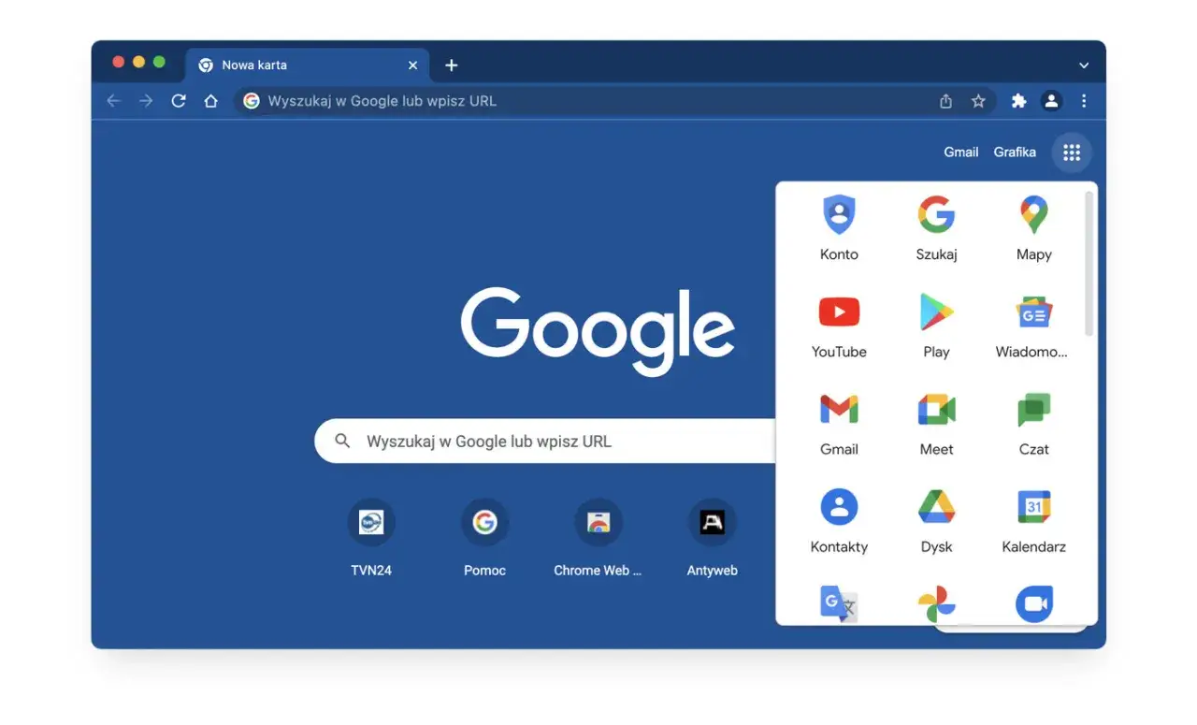
Task: Click the Google search box on page
Action: coord(545,441)
